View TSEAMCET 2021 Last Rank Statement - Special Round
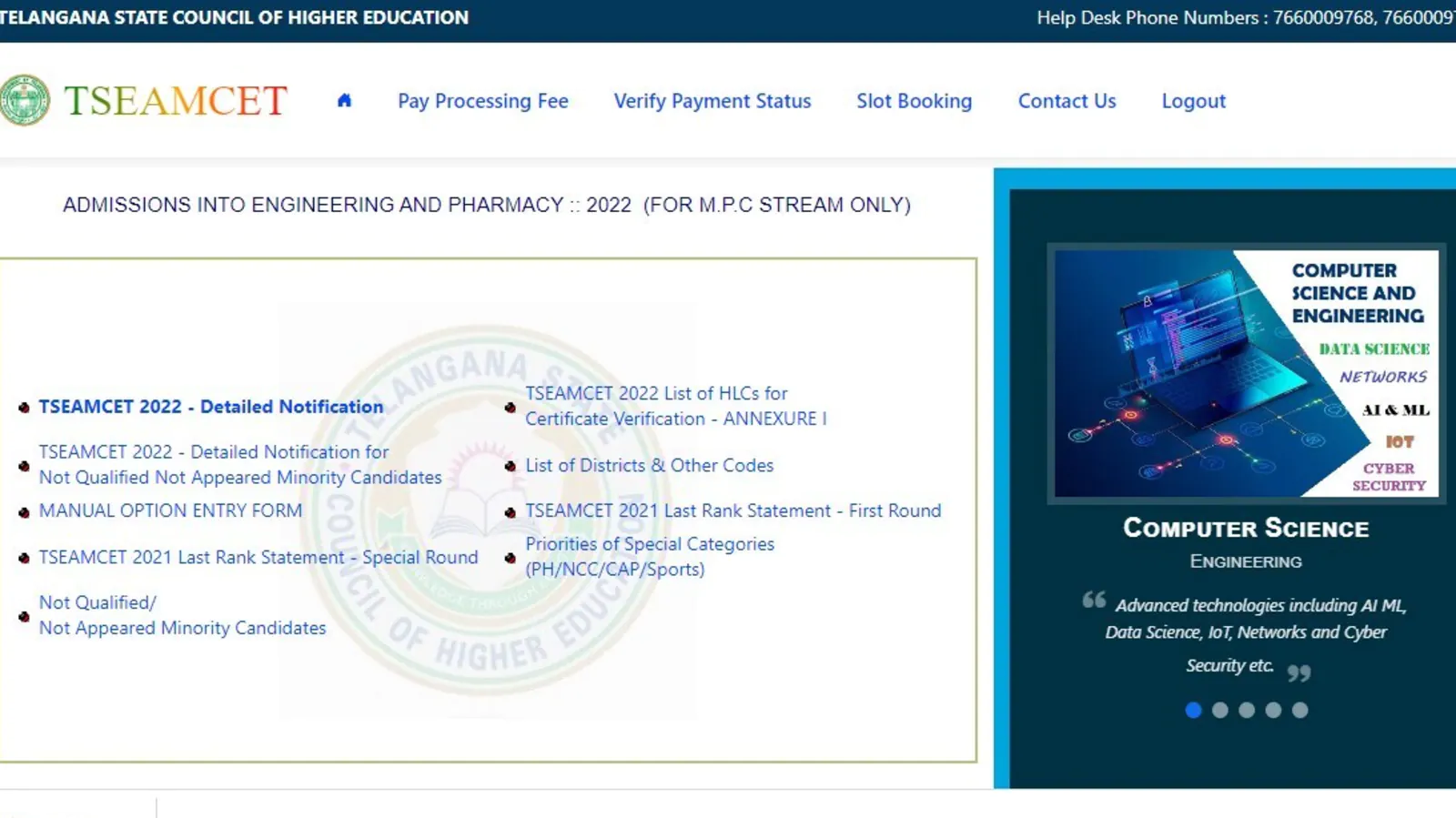The image size is (1456, 818). tap(258, 557)
